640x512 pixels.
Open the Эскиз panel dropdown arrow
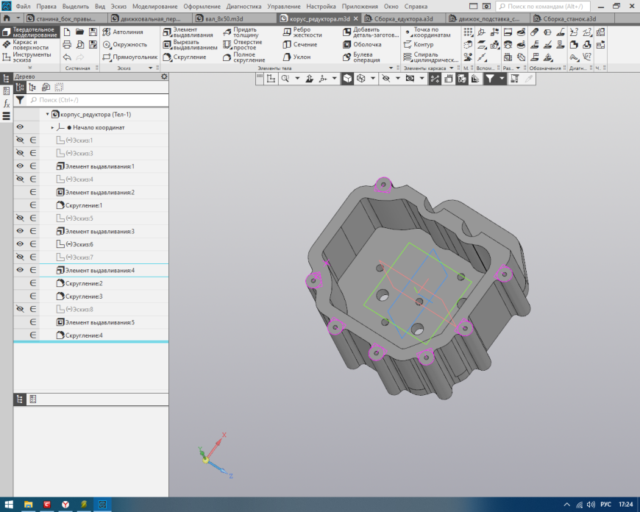(151, 68)
